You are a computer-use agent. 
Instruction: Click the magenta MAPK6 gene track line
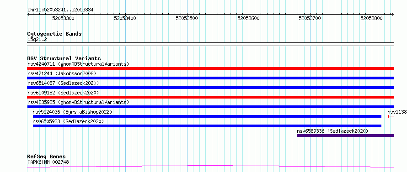pos(210,166)
